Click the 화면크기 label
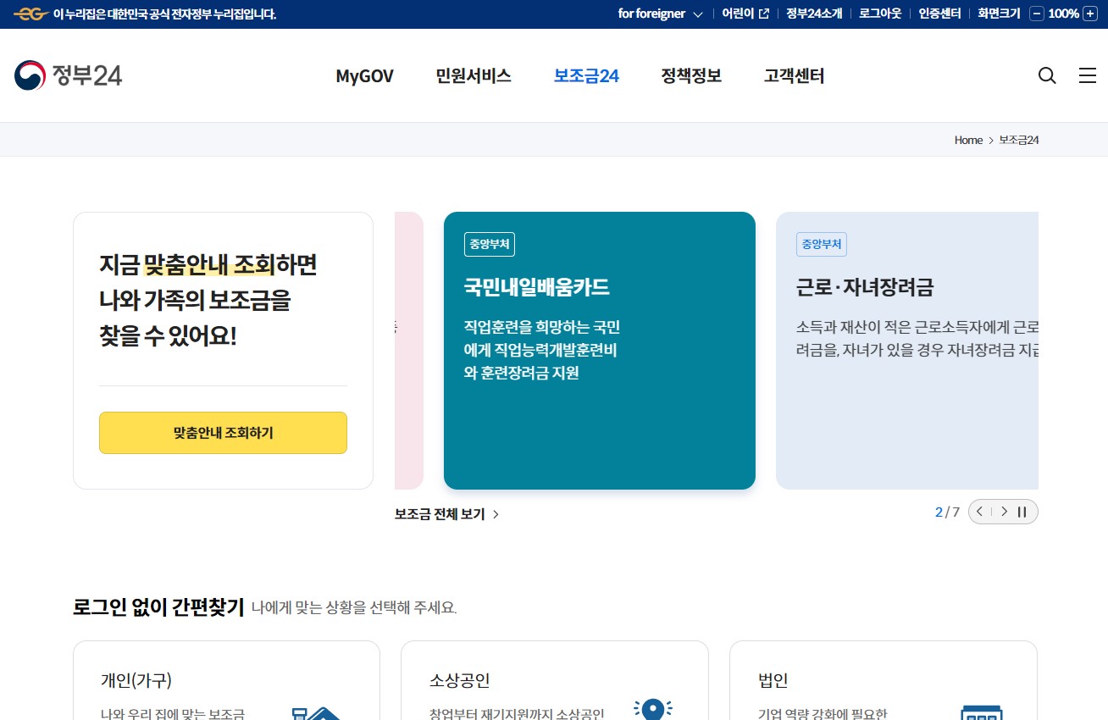The height and width of the screenshot is (720, 1108). tap(999, 14)
